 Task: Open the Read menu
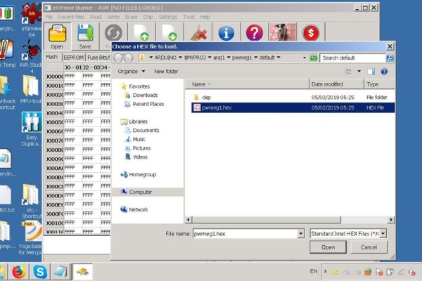click(x=96, y=17)
